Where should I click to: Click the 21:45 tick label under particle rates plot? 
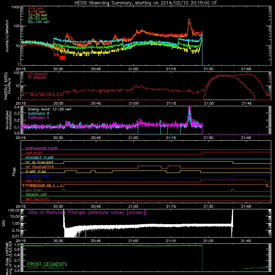pos(246,103)
